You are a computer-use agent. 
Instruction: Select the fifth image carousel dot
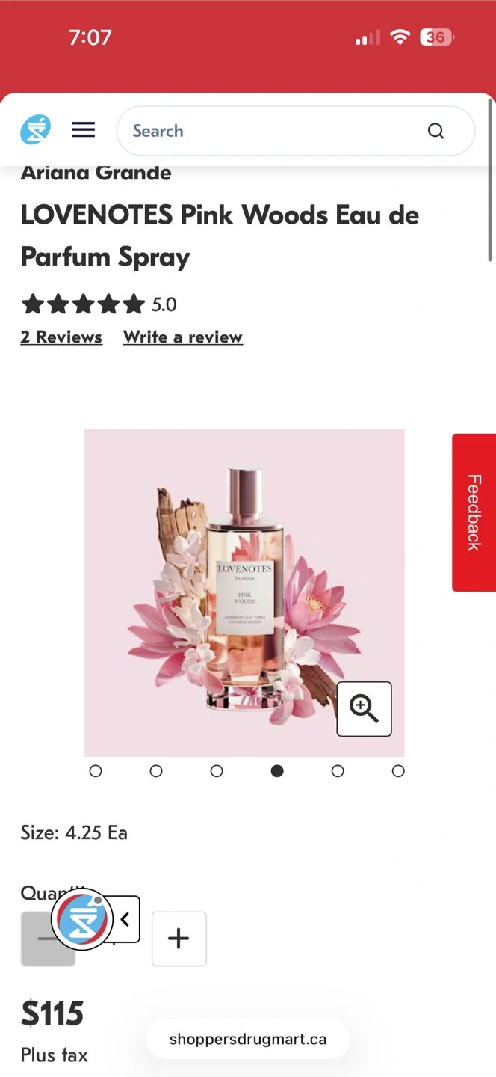click(338, 770)
